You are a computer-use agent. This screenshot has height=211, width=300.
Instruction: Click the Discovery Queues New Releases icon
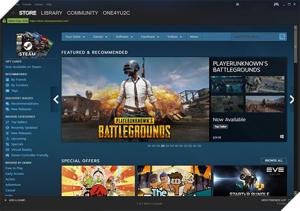pos(8,109)
